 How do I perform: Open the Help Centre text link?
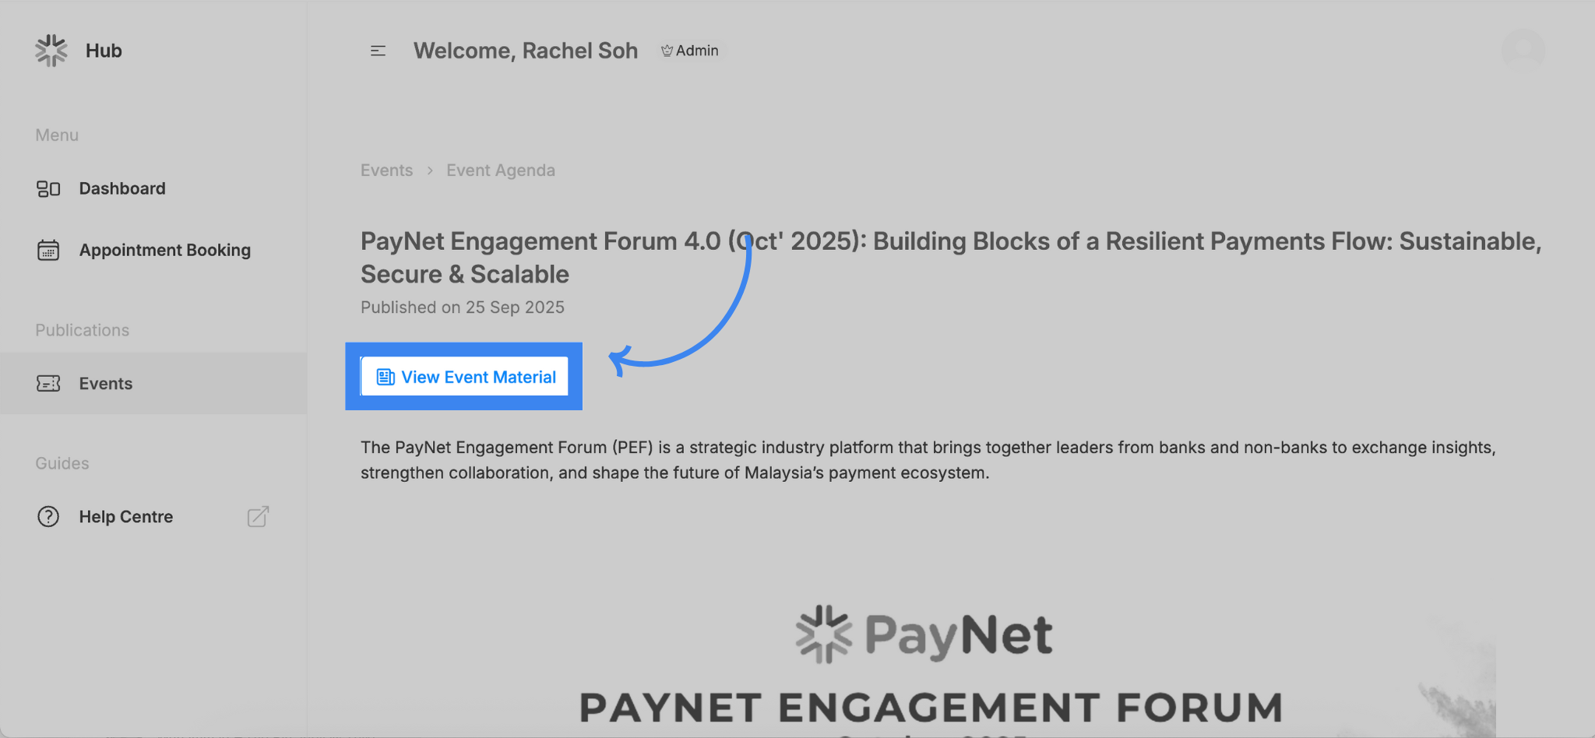point(126,517)
